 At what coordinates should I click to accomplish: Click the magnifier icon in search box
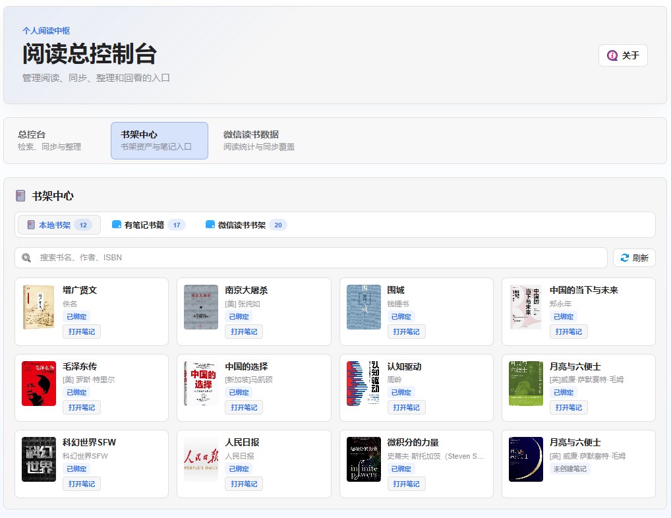(x=26, y=258)
